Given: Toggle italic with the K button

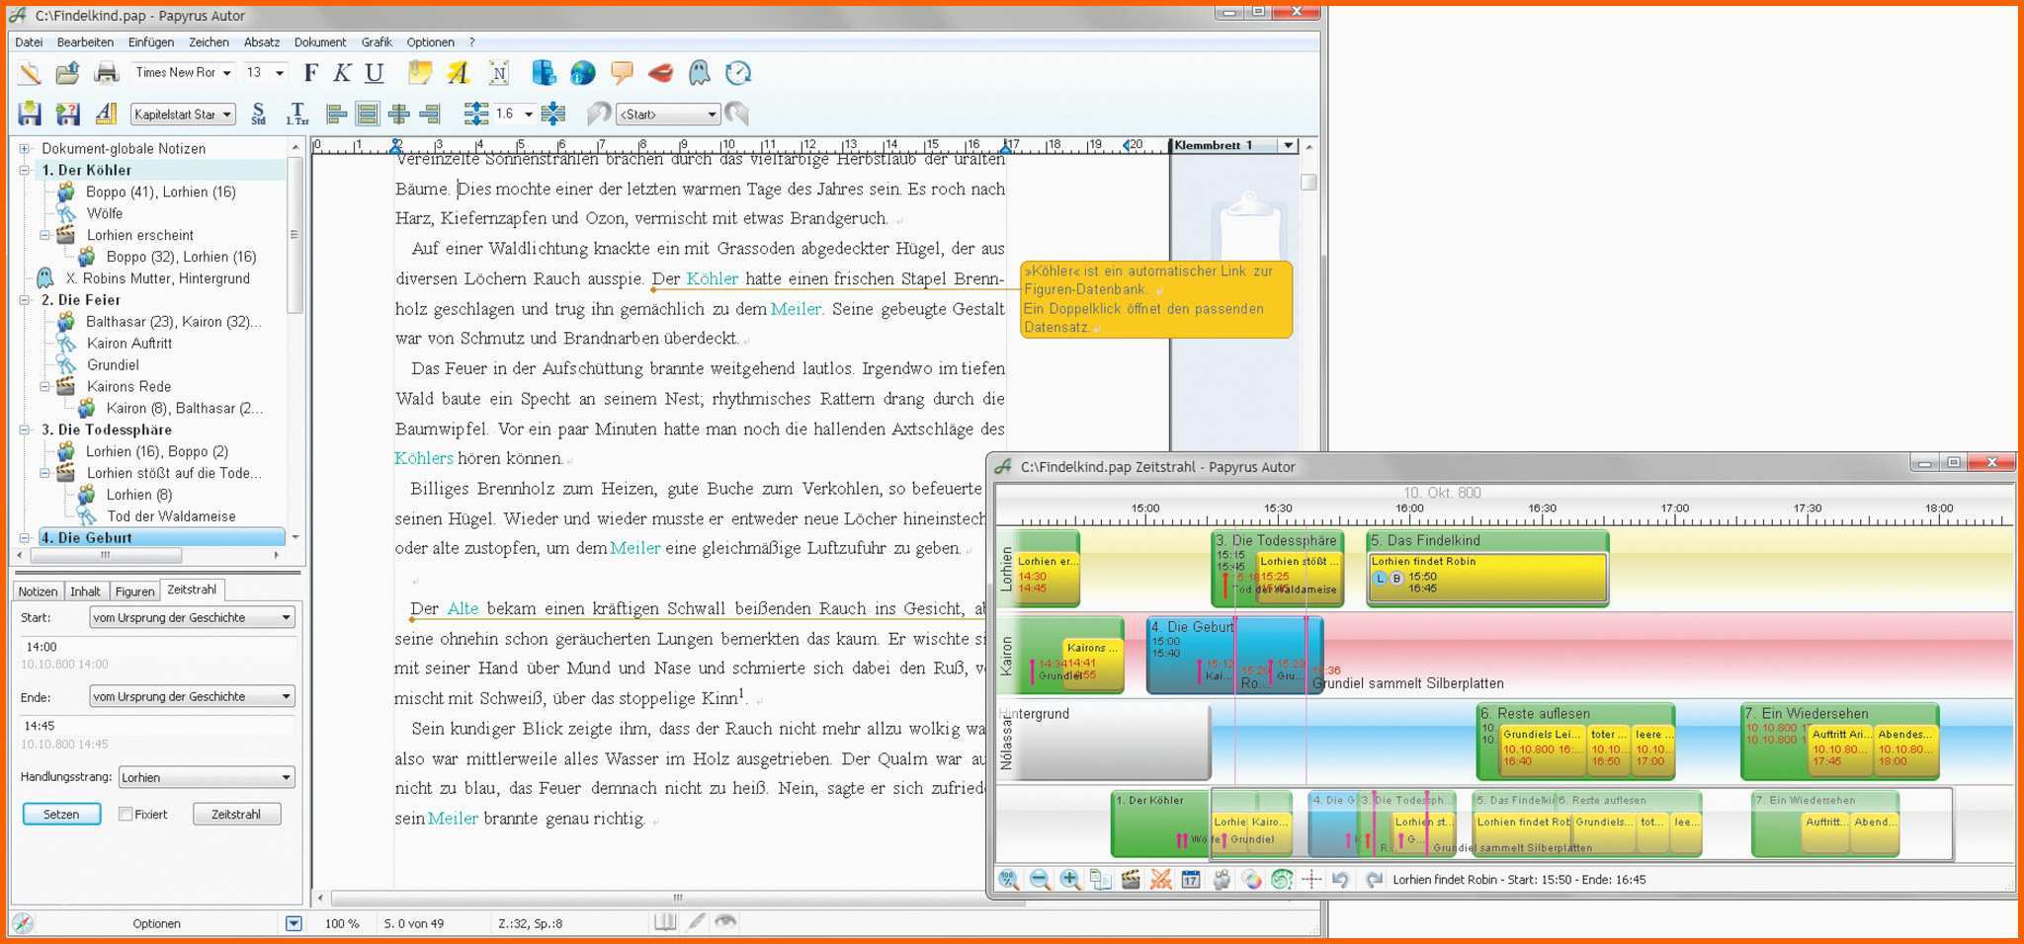Looking at the screenshot, I should coord(342,72).
